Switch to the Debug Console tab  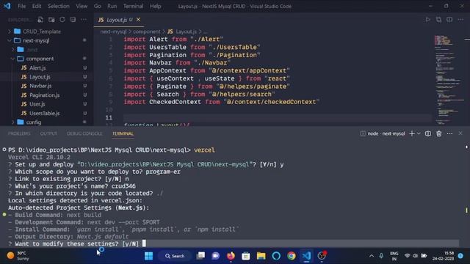[84, 133]
